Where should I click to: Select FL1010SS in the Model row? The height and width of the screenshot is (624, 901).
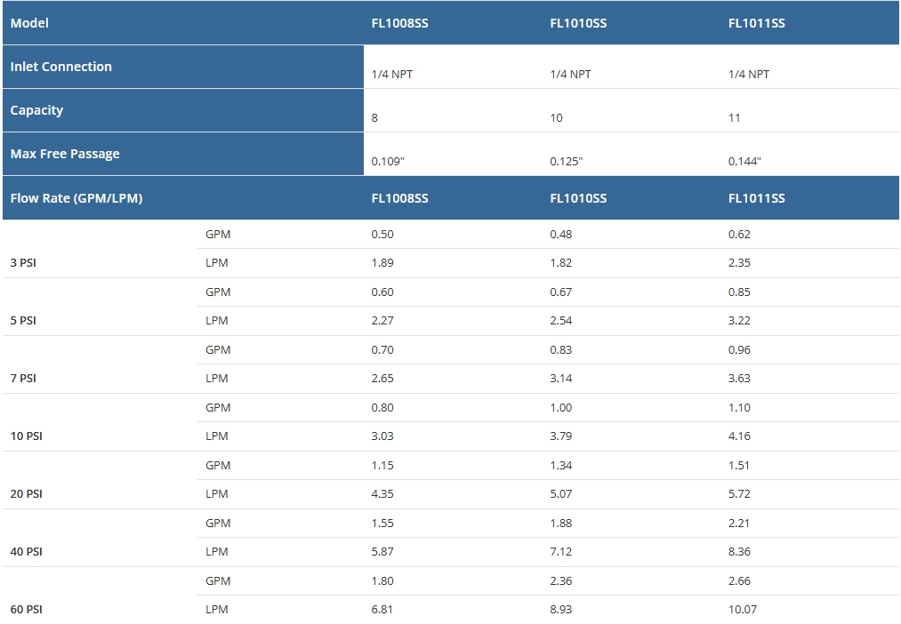pyautogui.click(x=578, y=23)
